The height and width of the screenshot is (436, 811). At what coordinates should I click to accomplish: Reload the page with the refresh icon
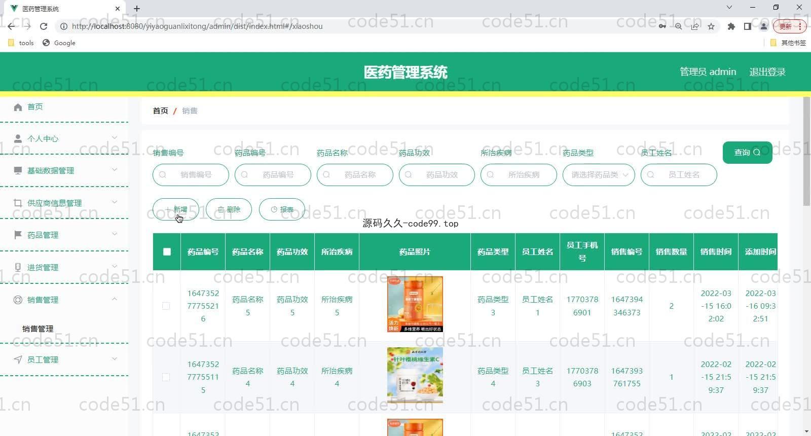[44, 26]
